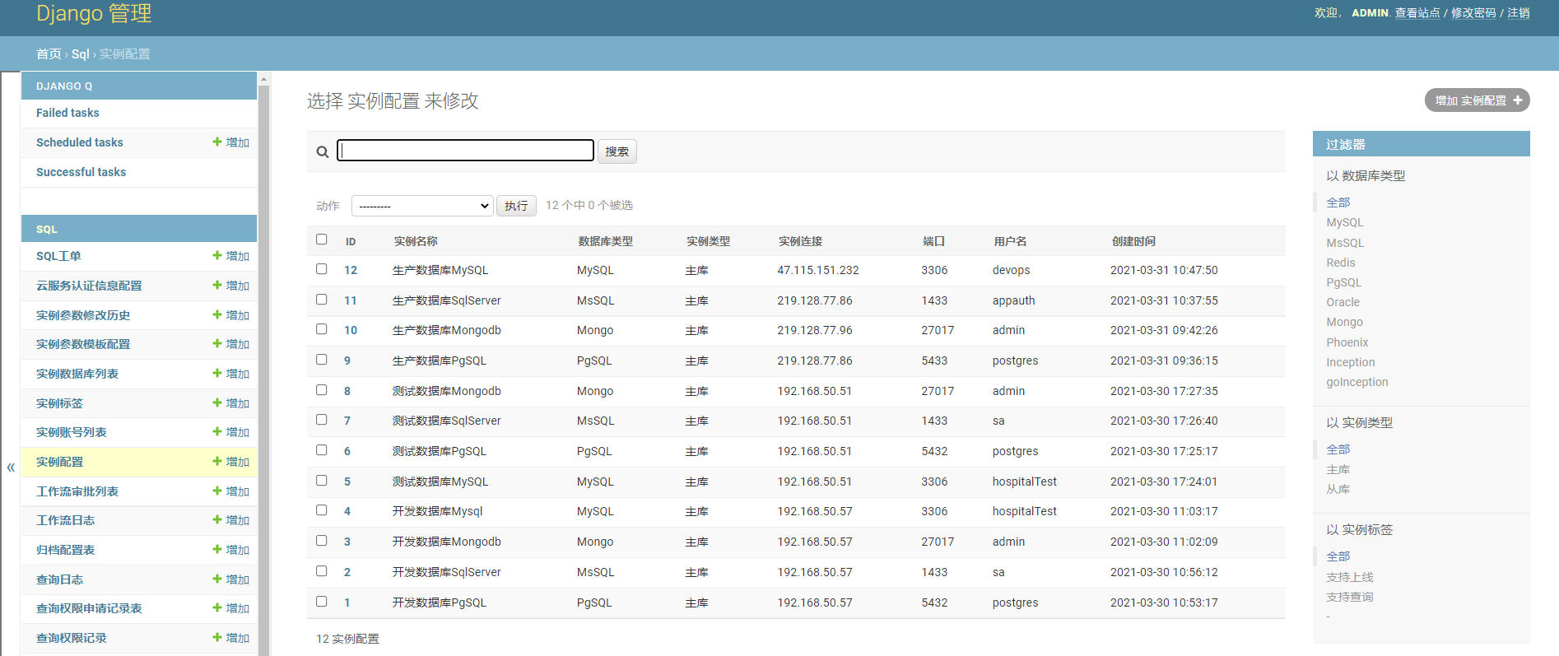
Task: Sort the list by 端口 column header
Action: pos(933,241)
